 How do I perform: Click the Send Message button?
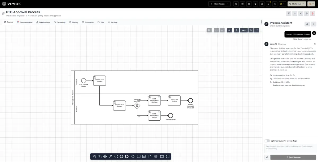(x=293, y=157)
